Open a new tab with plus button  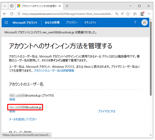point(67,6)
